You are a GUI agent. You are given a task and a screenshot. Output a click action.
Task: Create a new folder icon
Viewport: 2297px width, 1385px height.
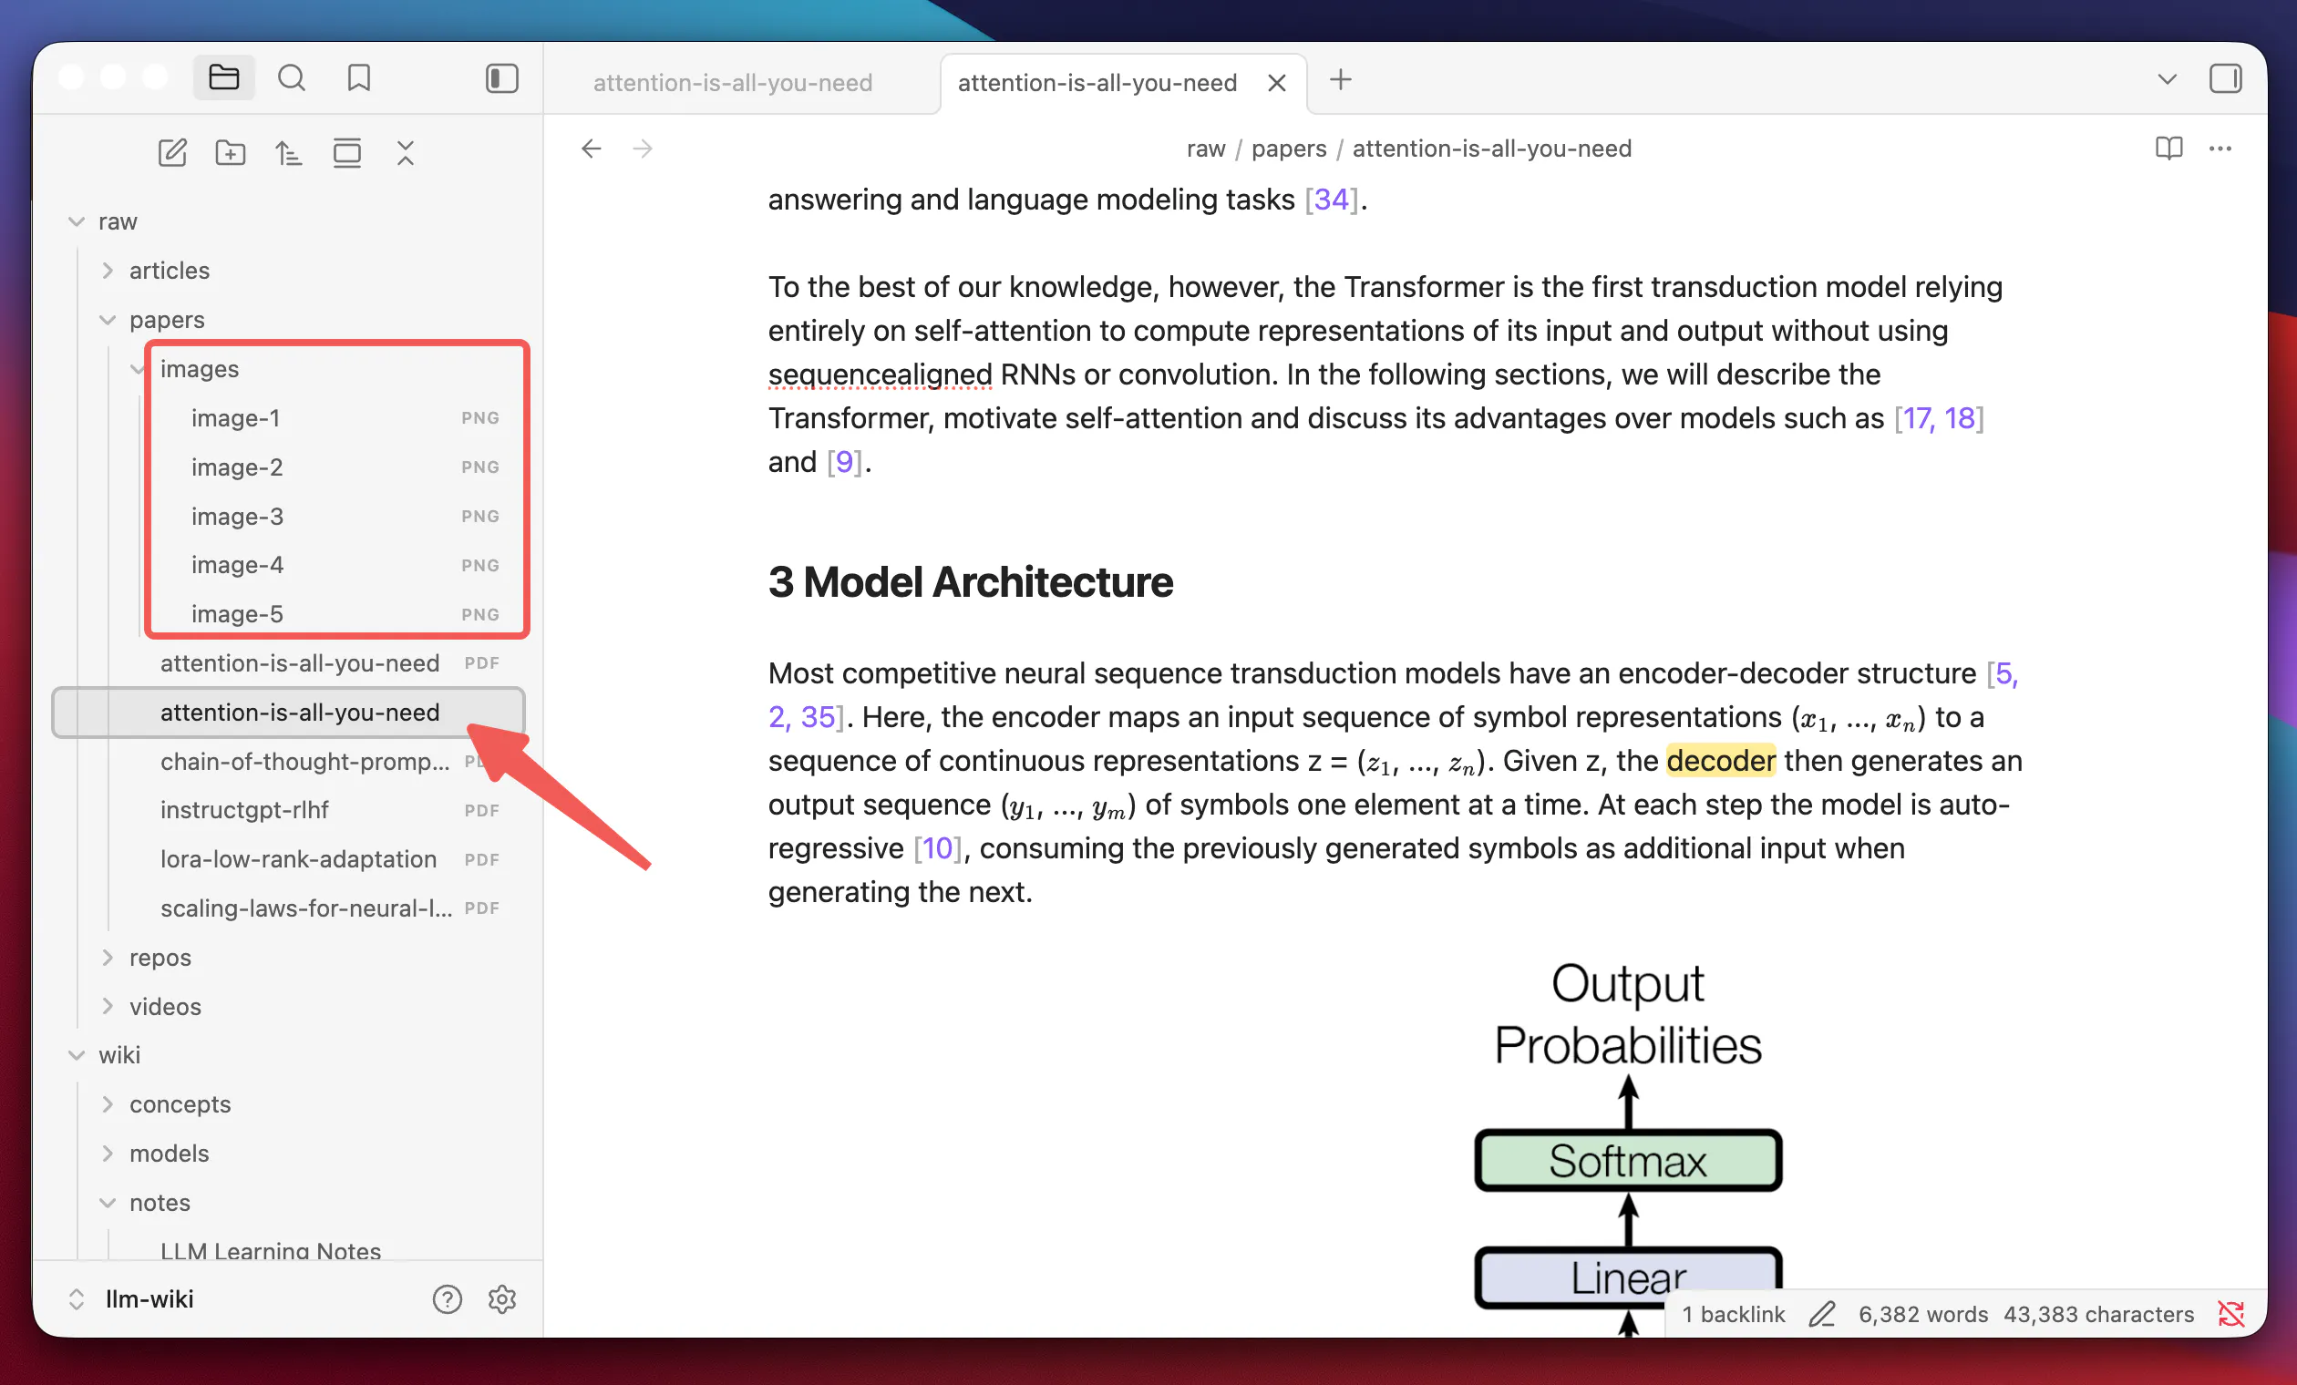[231, 153]
